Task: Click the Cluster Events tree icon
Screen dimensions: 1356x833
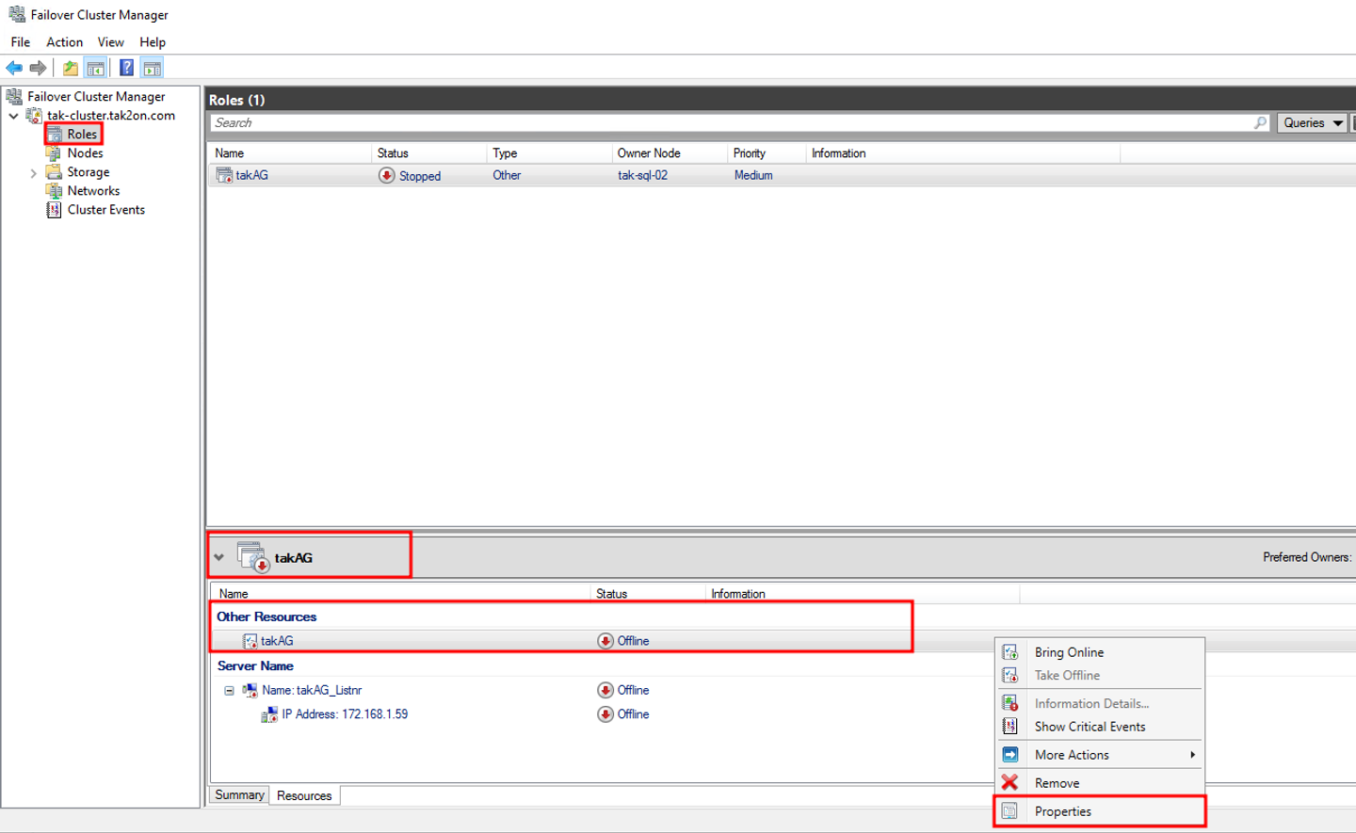Action: pyautogui.click(x=55, y=209)
